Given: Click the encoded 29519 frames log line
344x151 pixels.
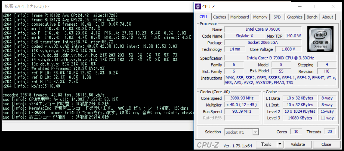Looking at the screenshot, I should point(53,95).
